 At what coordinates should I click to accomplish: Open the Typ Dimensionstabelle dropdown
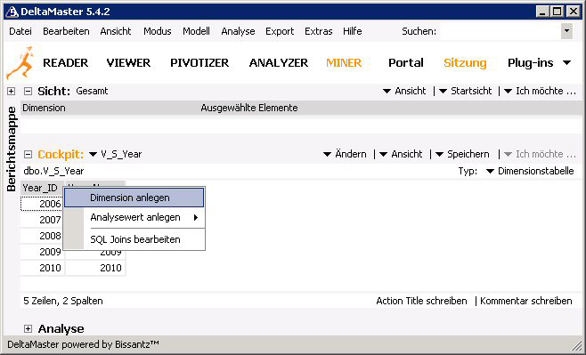click(530, 171)
